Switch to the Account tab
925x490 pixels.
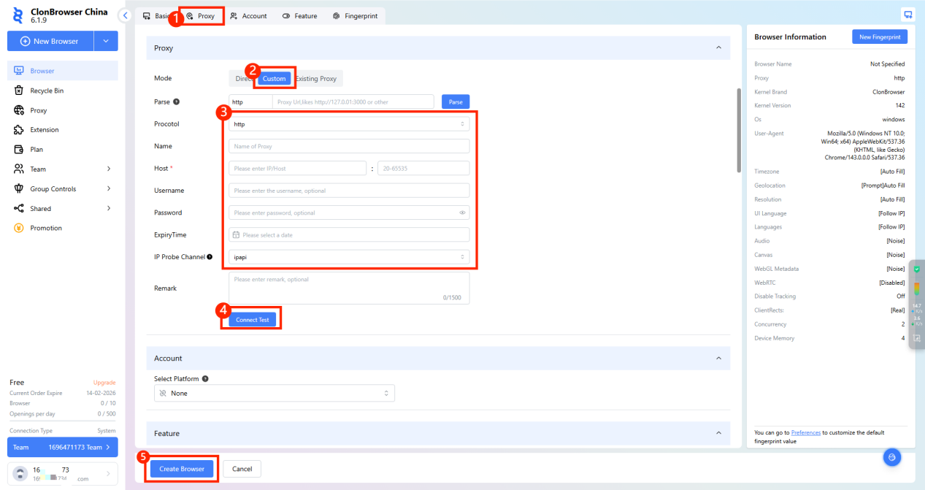pyautogui.click(x=248, y=16)
